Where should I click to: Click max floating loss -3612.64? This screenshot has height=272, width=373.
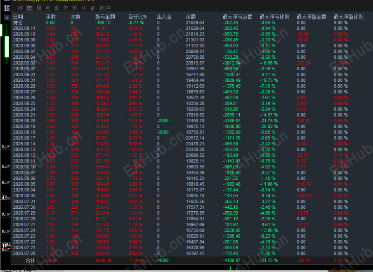[x=232, y=63]
